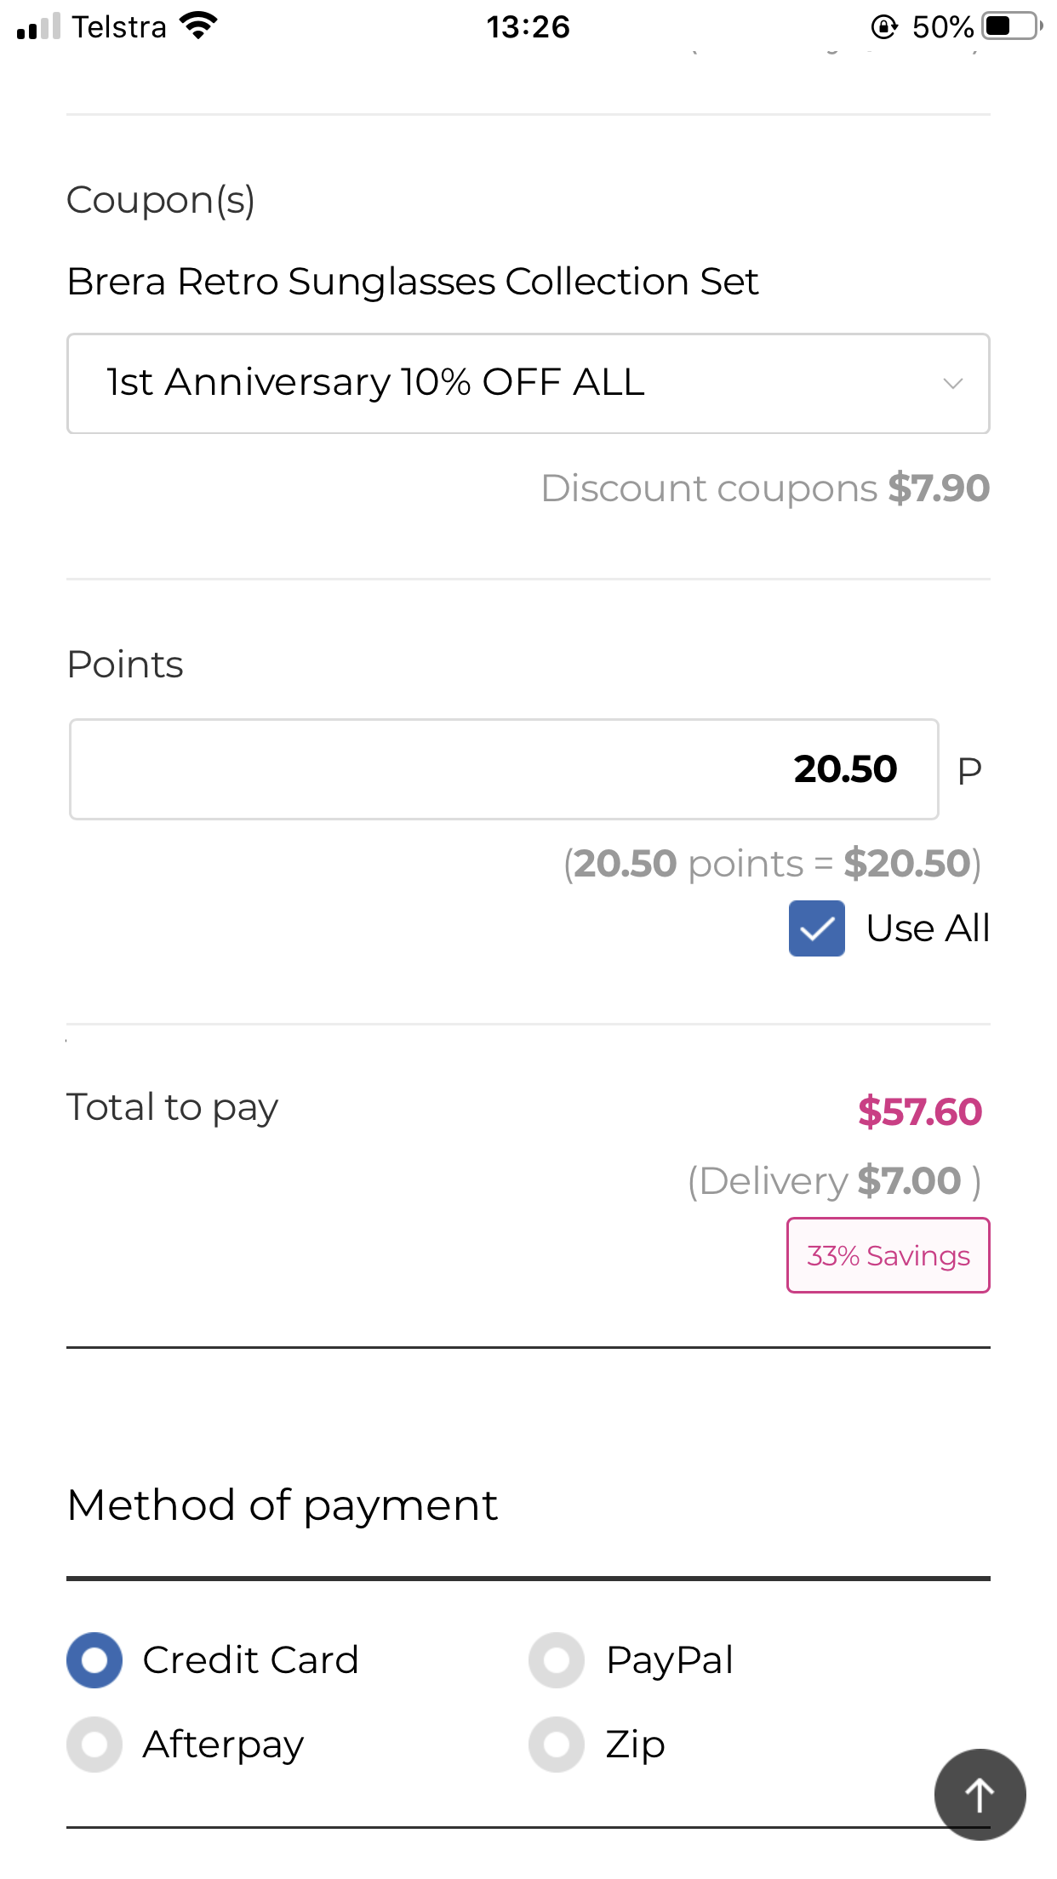
Task: Open the 1st Anniversary 10% OFF coupon dropdown
Action: point(528,384)
